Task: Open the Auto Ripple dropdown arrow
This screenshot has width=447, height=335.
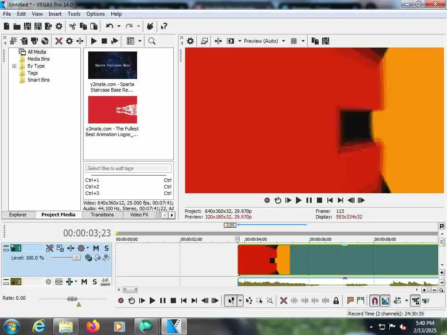Action: [x=406, y=301]
